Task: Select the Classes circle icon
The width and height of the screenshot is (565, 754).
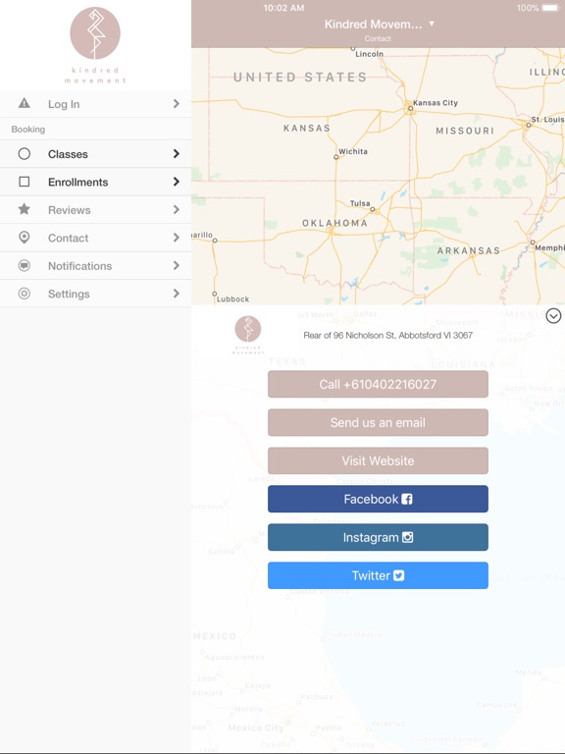Action: (x=24, y=154)
